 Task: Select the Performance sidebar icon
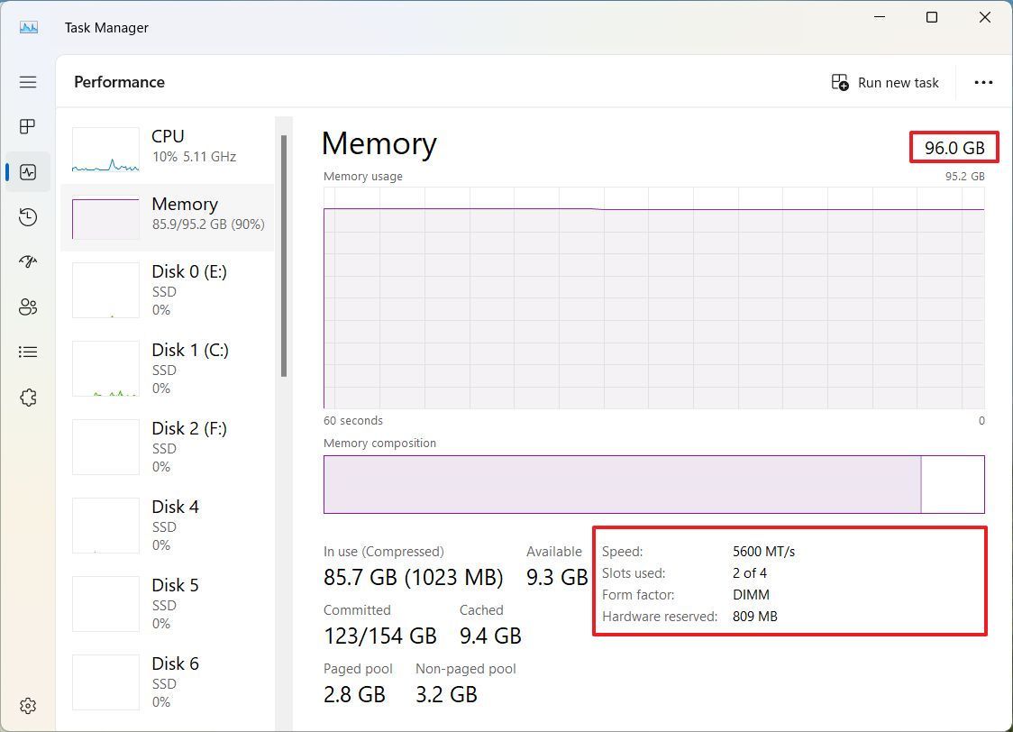[28, 171]
